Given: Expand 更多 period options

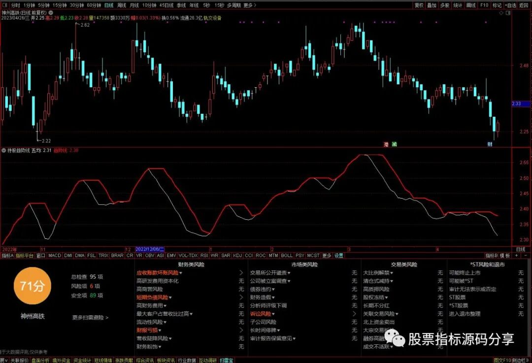Looking at the screenshot, I should pos(250,5).
